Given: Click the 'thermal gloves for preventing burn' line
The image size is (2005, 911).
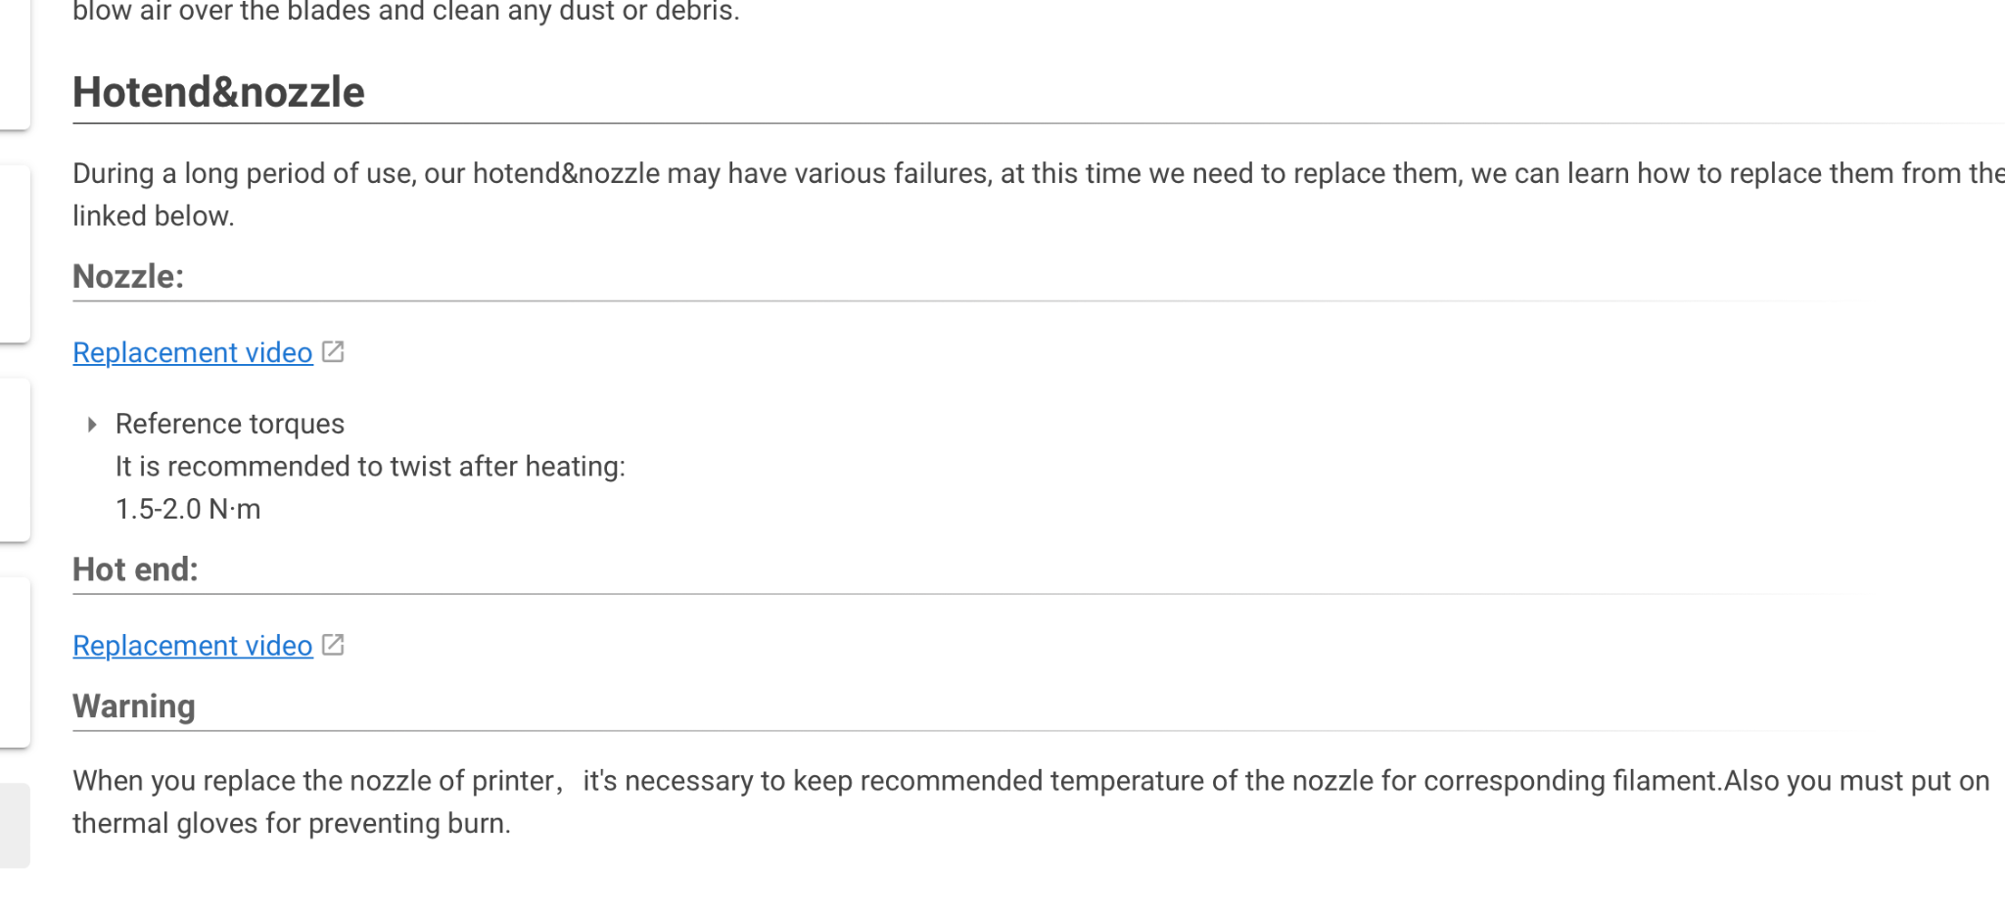Looking at the screenshot, I should pyautogui.click(x=292, y=824).
